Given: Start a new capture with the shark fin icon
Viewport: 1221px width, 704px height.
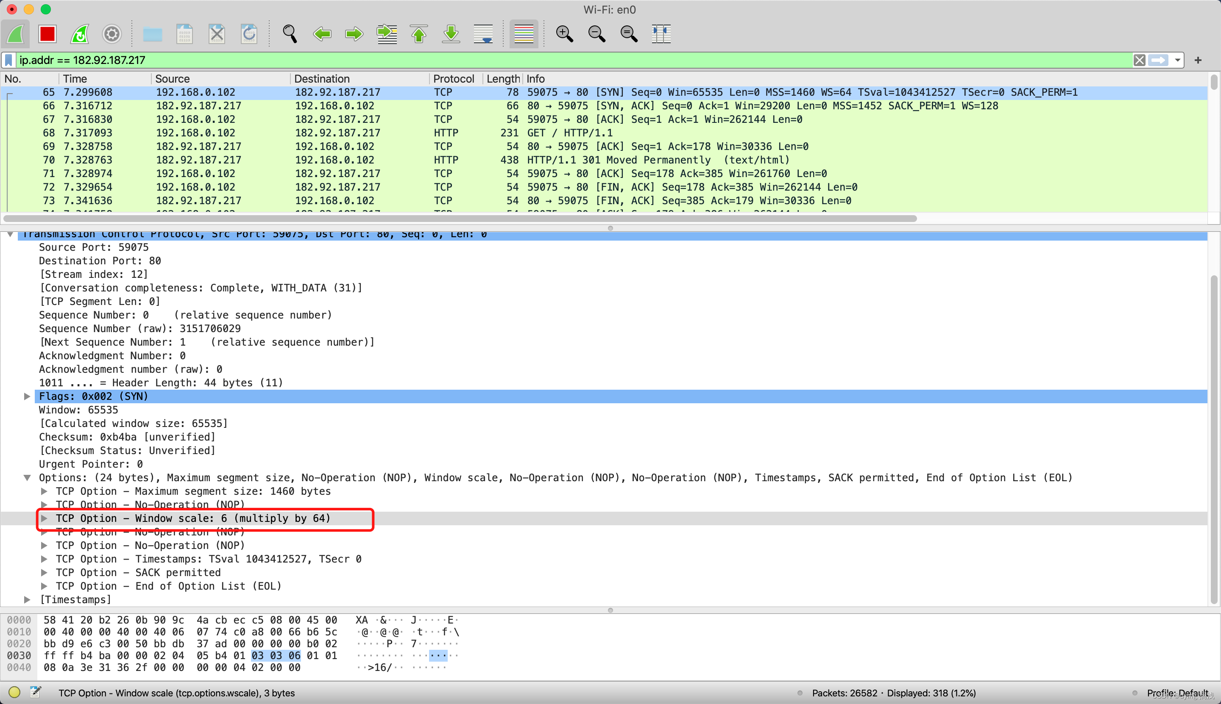Looking at the screenshot, I should pyautogui.click(x=16, y=34).
